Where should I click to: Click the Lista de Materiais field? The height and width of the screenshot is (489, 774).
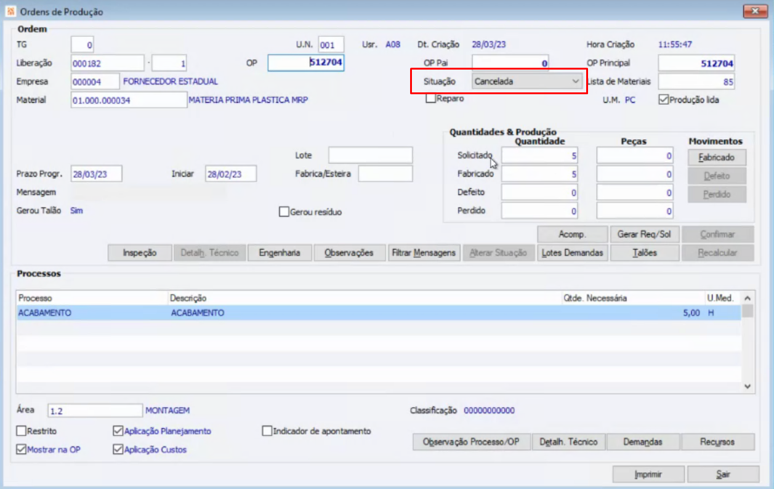pyautogui.click(x=696, y=81)
